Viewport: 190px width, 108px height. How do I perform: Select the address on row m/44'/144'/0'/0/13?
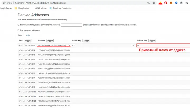point(54,106)
